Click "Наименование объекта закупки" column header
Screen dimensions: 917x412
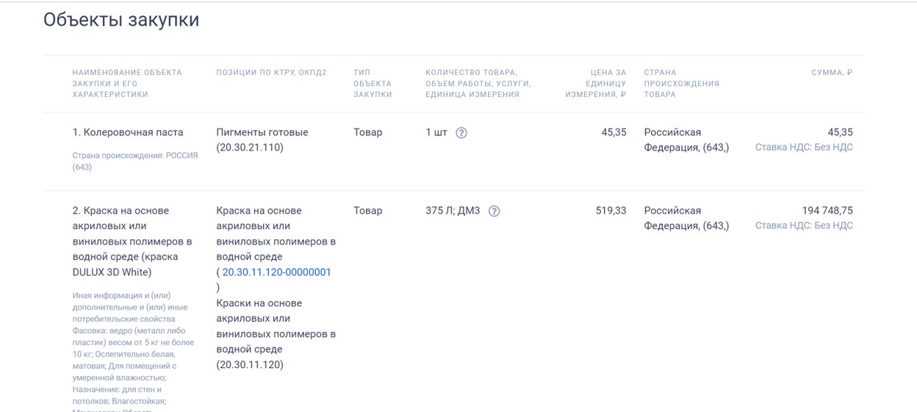click(127, 83)
